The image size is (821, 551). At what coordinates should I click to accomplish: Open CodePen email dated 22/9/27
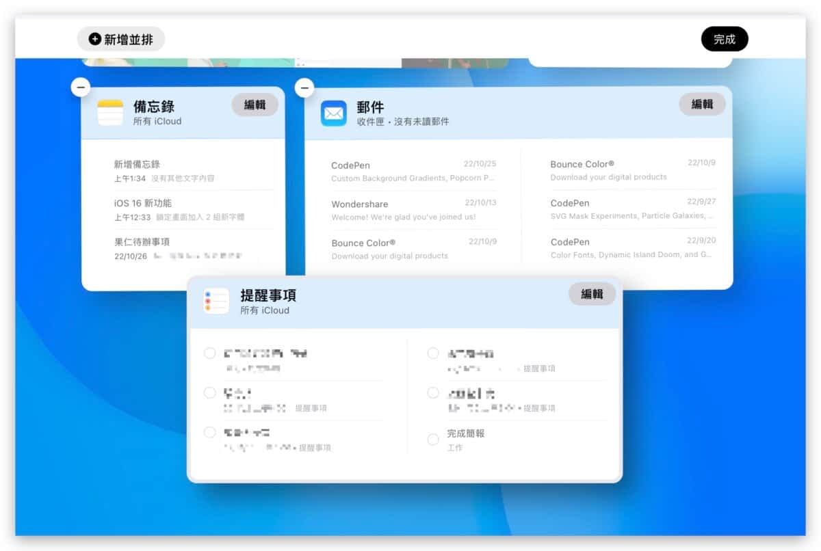click(631, 209)
